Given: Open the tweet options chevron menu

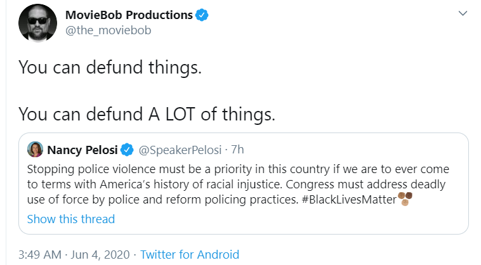Looking at the screenshot, I should pos(464,14).
